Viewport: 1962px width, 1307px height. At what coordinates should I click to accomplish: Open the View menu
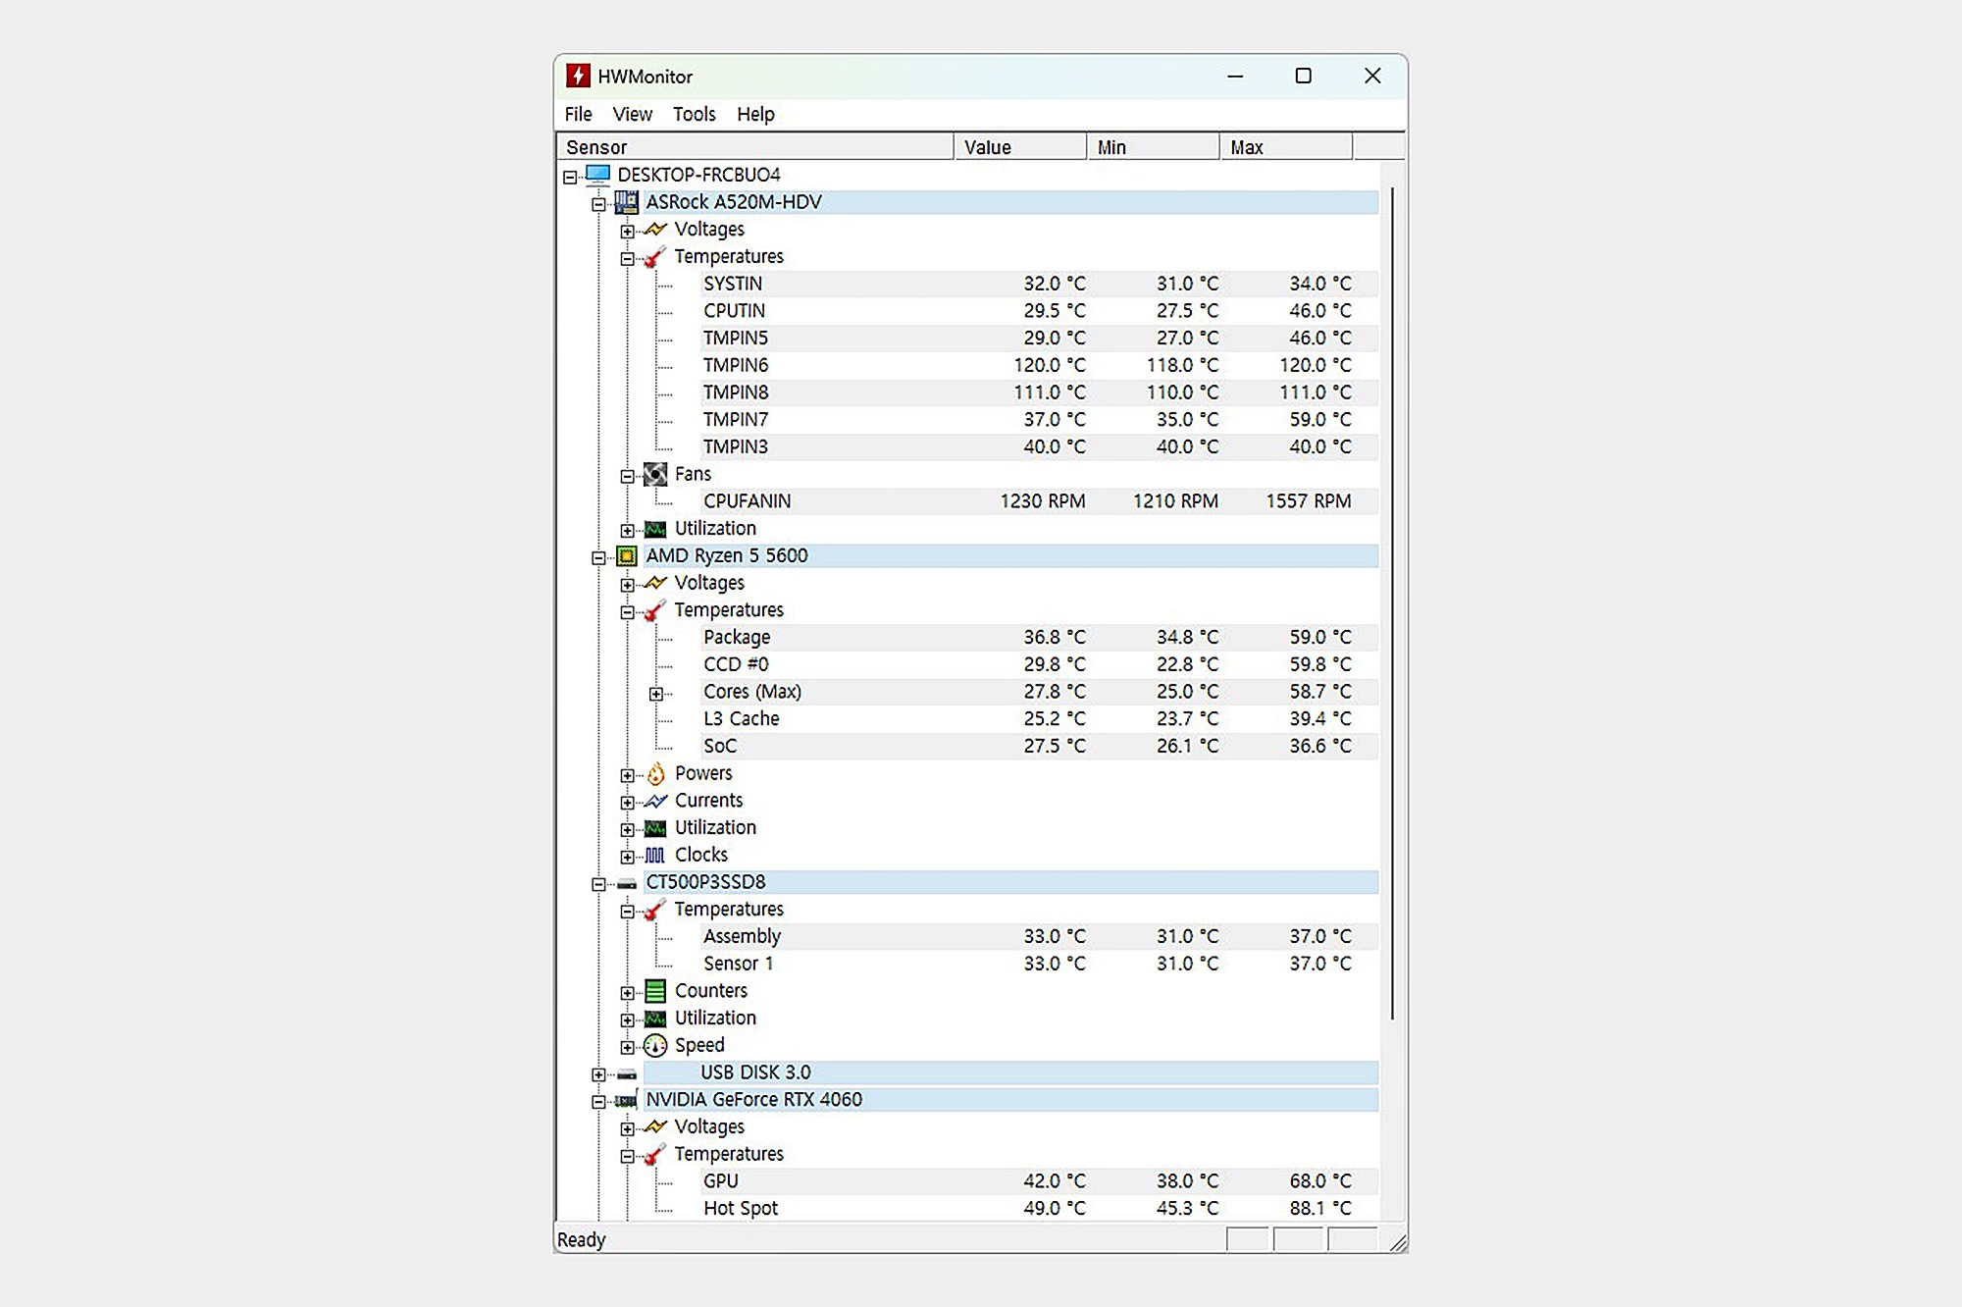pos(632,114)
